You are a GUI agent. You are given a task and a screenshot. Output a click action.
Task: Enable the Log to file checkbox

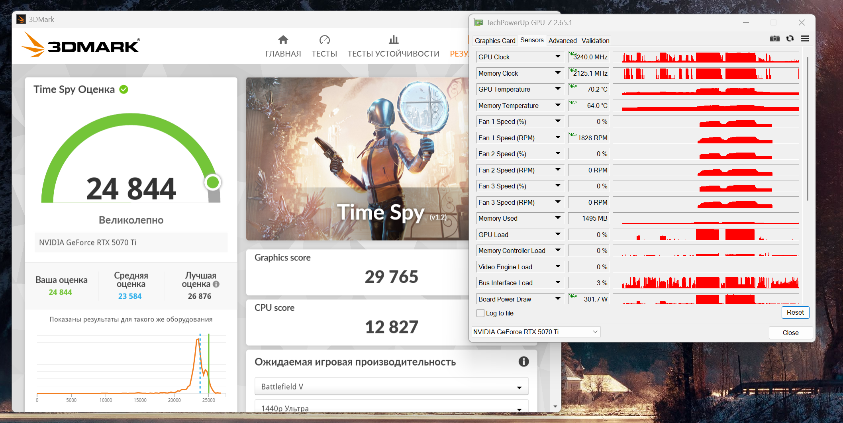(480, 313)
